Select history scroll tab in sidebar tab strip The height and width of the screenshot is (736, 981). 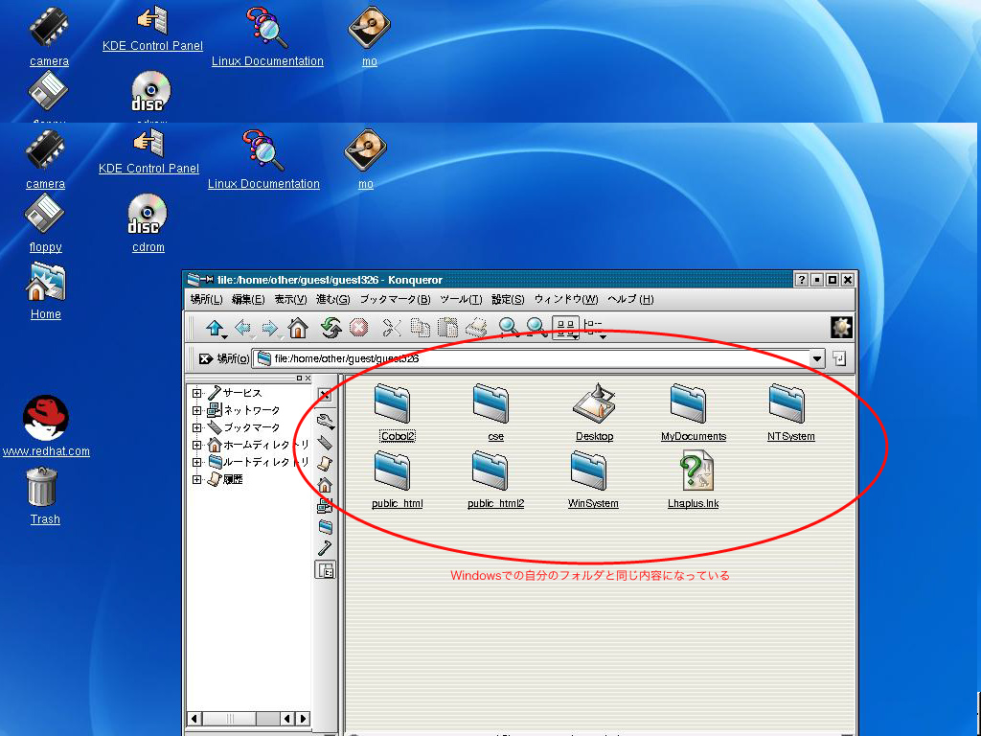point(326,464)
